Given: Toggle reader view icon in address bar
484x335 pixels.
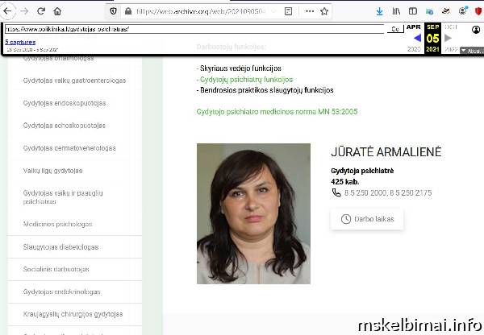Looking at the screenshot, I should 288,11.
